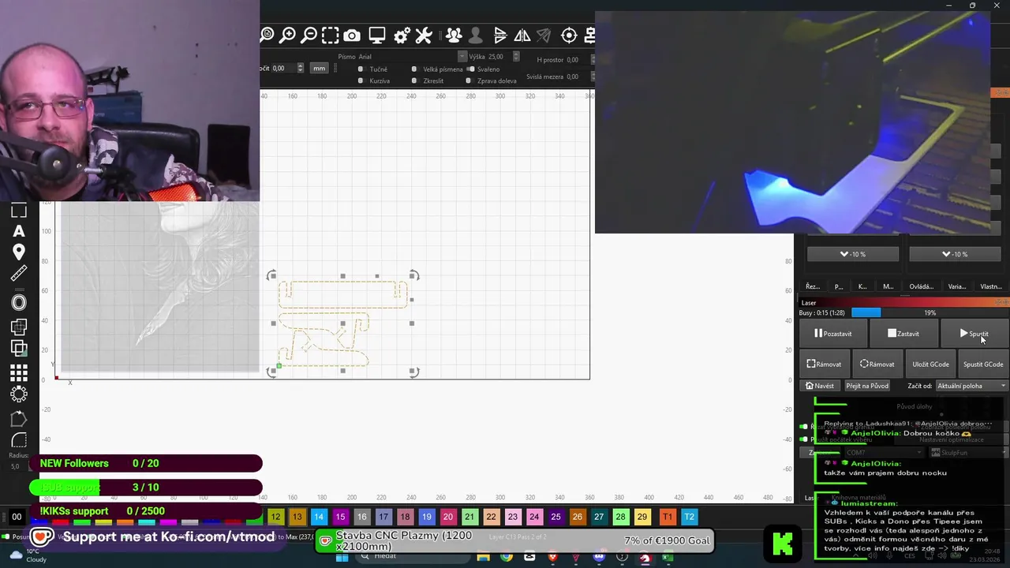Click the Navést home button
Screen dimensions: 1010x568
pos(820,386)
